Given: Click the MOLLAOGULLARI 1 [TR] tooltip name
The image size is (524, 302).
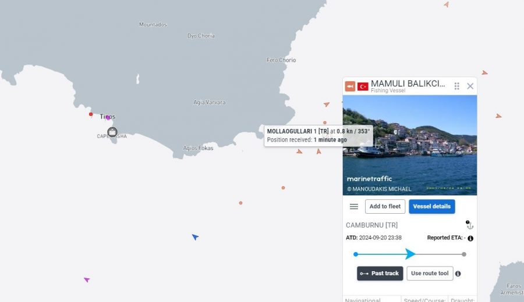Looking at the screenshot, I should 298,131.
